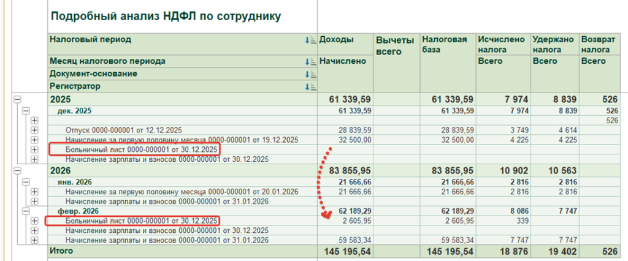This screenshot has height=261, width=628.
Task: Click the Вычеты всего column header
Action: (x=397, y=63)
